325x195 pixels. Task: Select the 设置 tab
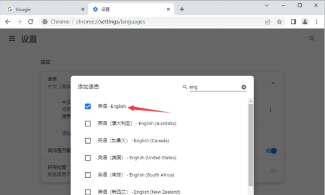coord(131,9)
